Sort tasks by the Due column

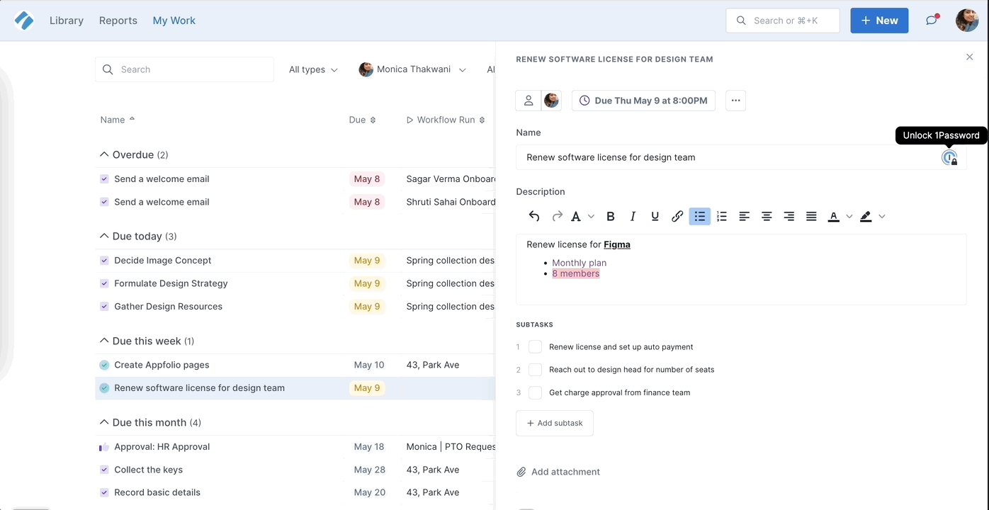pyautogui.click(x=362, y=120)
